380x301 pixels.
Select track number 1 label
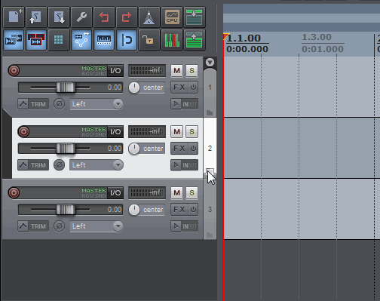coord(210,88)
